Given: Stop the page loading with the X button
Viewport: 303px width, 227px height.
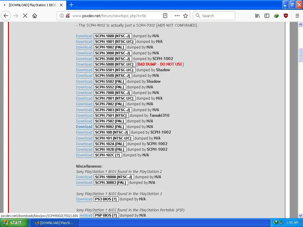Looking at the screenshot, I should [25, 16].
